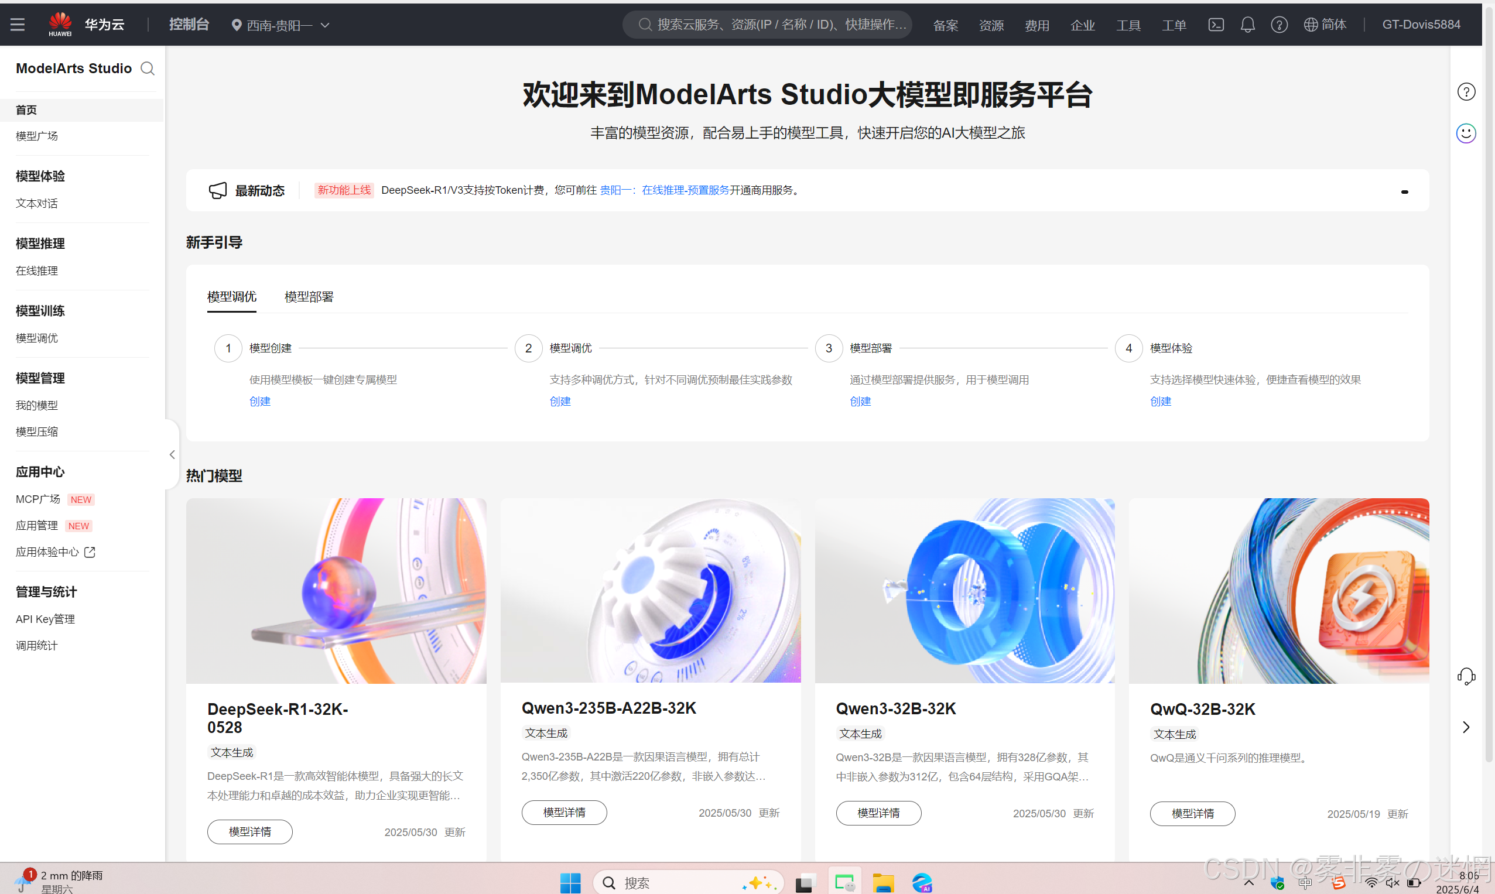Open 模型详情 for Qwen3-235B-A22B-32K
This screenshot has width=1495, height=894.
(x=564, y=813)
